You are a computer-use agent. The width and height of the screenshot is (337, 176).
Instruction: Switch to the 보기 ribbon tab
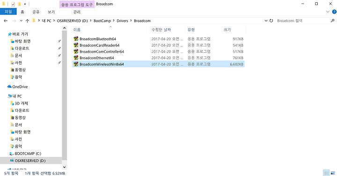(x=51, y=12)
